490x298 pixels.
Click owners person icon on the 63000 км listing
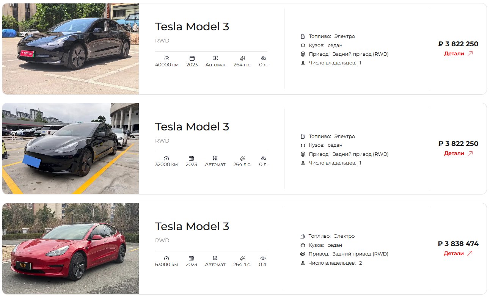[303, 263]
